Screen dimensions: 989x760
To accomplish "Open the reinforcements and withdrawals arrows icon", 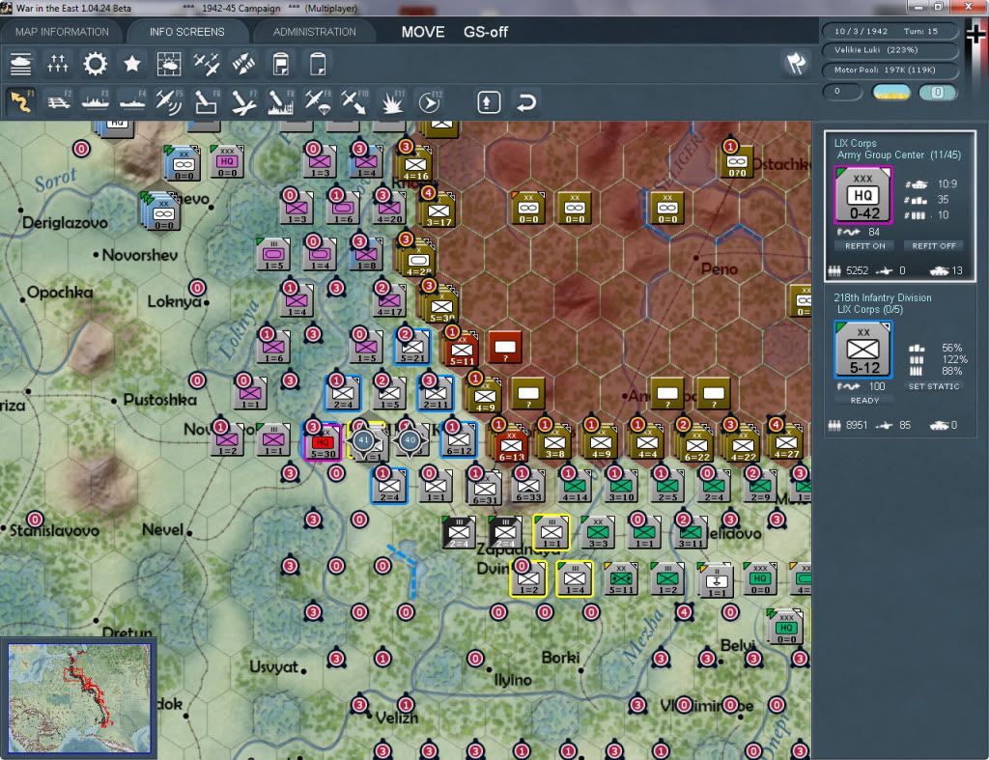I will (x=243, y=64).
